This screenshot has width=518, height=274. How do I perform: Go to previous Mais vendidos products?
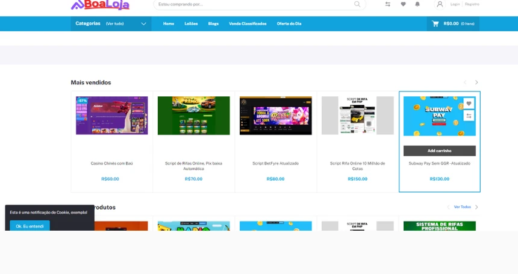point(465,83)
